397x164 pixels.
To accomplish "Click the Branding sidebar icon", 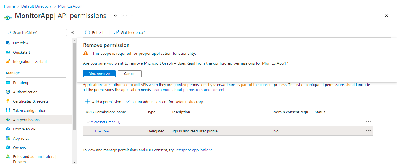I will point(8,83).
